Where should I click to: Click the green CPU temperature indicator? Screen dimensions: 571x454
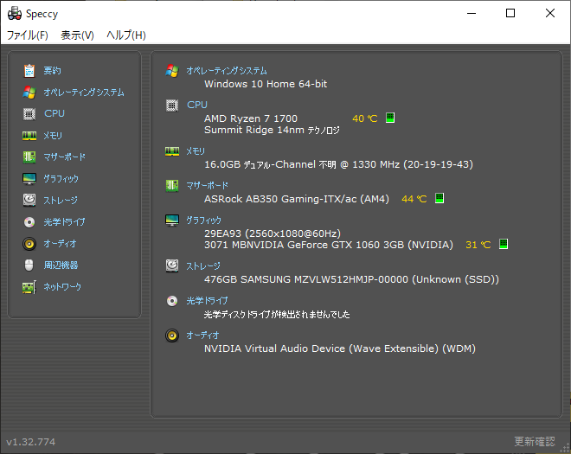(x=390, y=118)
